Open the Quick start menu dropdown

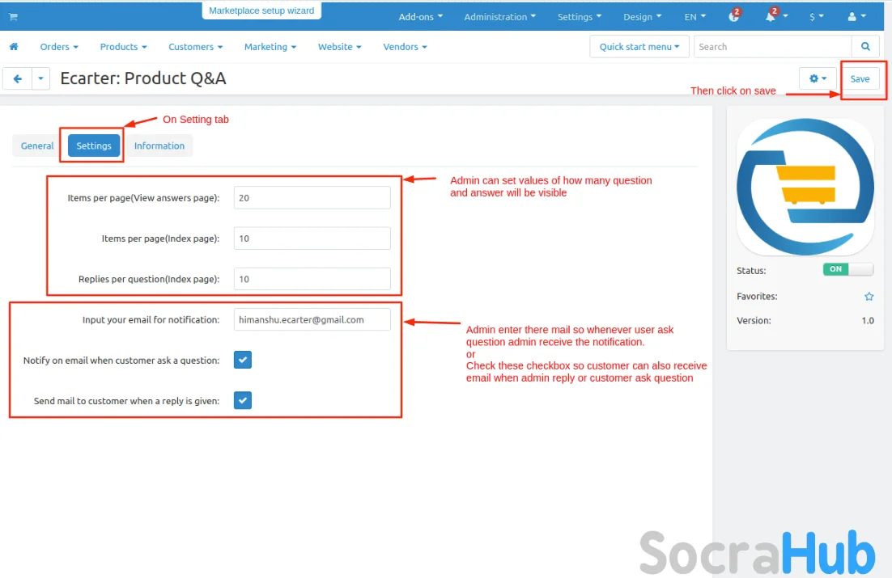click(x=639, y=47)
